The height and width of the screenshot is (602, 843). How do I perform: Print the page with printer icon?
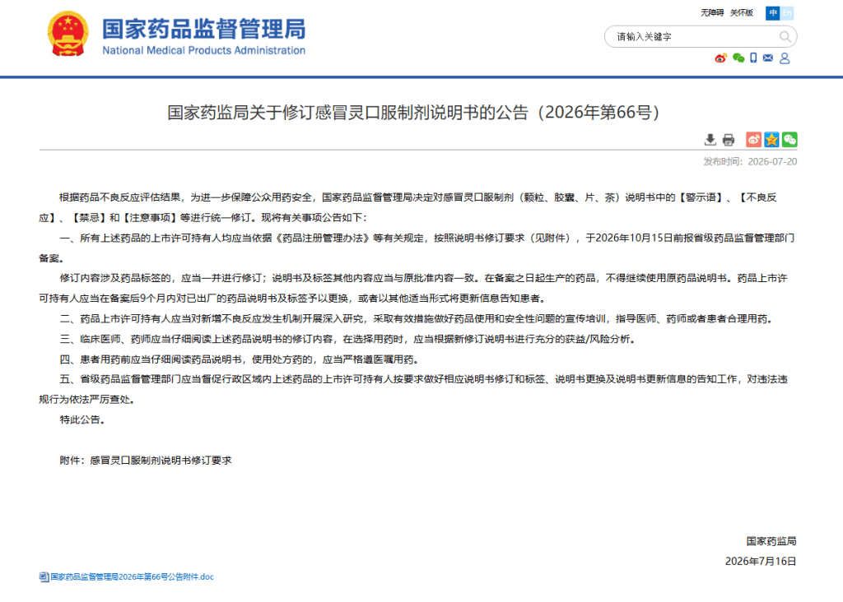[x=729, y=140]
